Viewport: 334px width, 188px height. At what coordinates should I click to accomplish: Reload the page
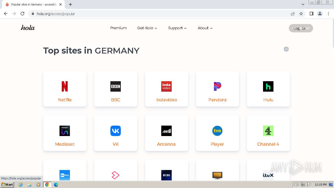22,14
